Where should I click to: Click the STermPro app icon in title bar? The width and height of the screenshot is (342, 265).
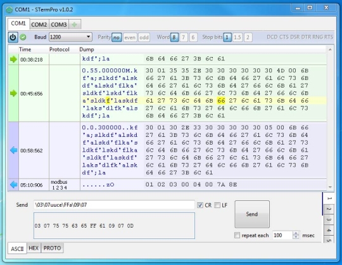tap(9, 10)
